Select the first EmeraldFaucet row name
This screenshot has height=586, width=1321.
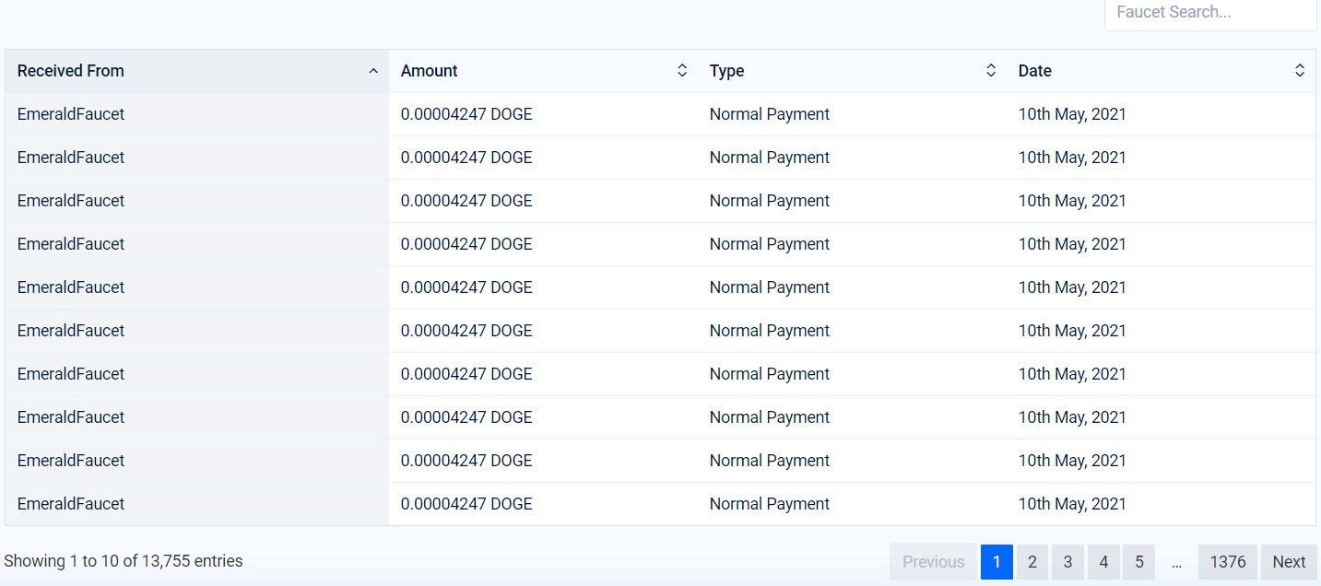[x=71, y=114]
